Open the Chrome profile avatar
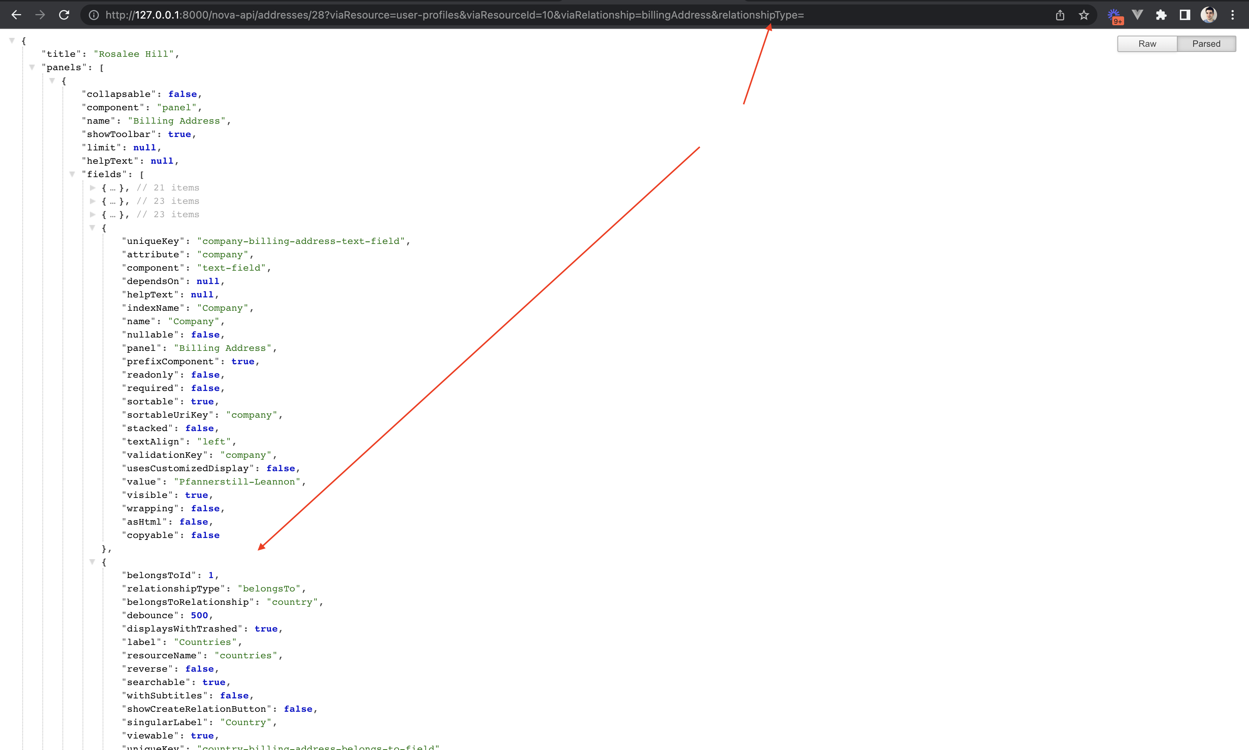Image resolution: width=1249 pixels, height=750 pixels. (x=1209, y=14)
